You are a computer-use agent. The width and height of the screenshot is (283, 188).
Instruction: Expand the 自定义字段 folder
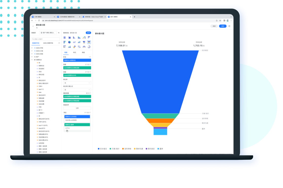pyautogui.click(x=32, y=48)
